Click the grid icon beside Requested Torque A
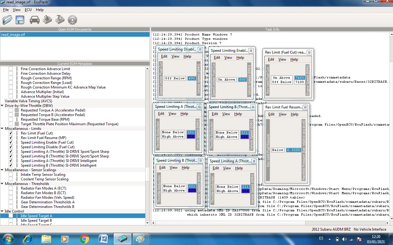 17,110
